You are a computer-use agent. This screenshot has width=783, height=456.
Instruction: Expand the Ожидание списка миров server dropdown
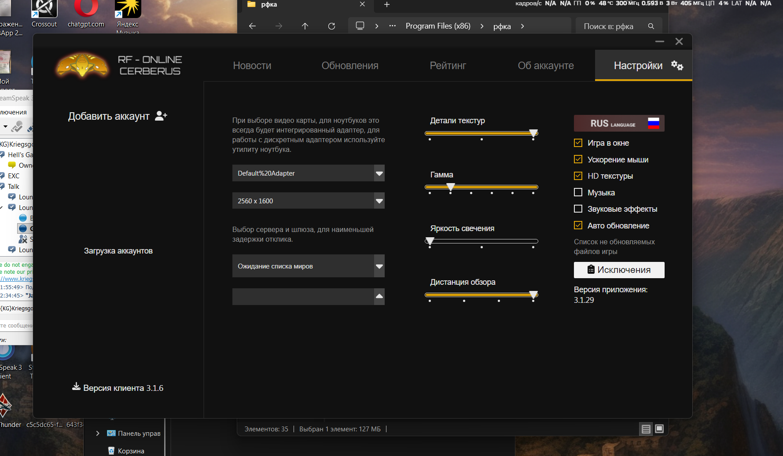(379, 266)
